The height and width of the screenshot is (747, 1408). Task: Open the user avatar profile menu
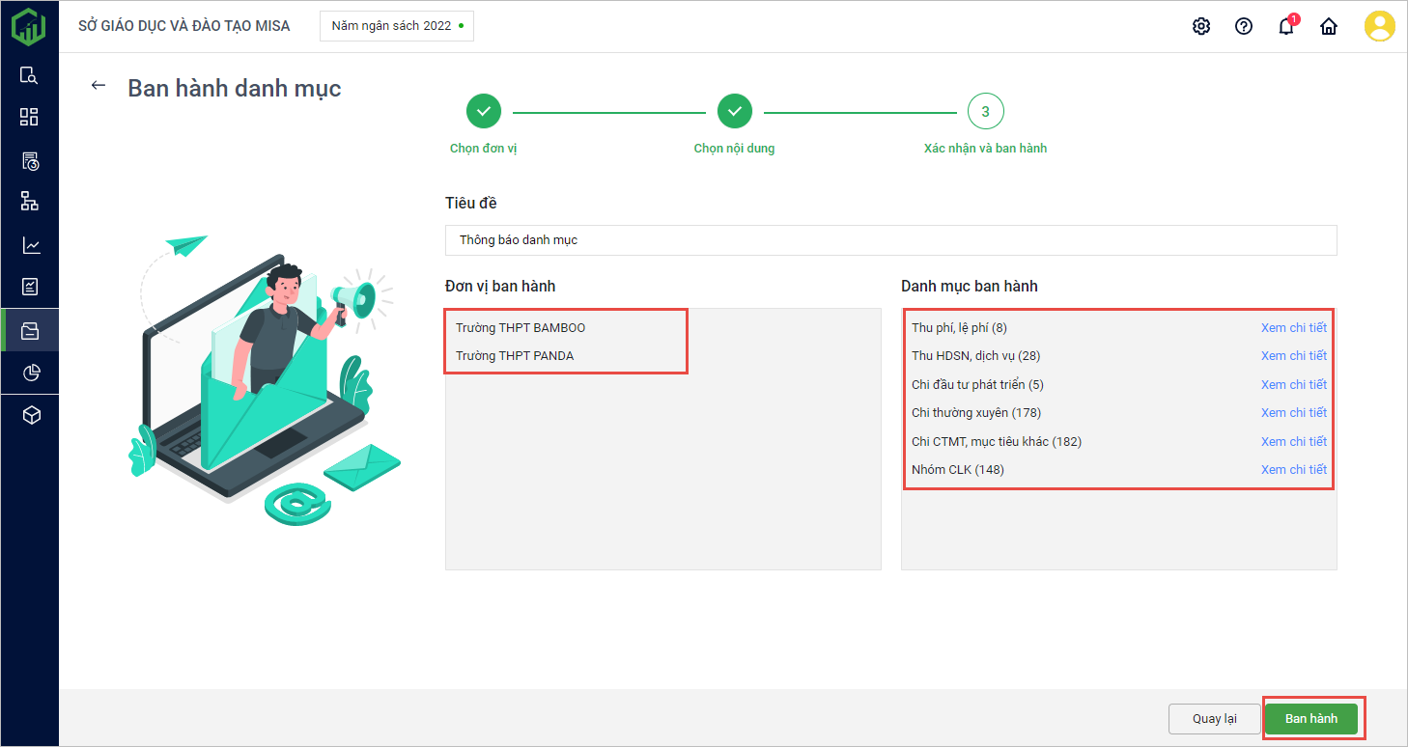click(x=1379, y=26)
